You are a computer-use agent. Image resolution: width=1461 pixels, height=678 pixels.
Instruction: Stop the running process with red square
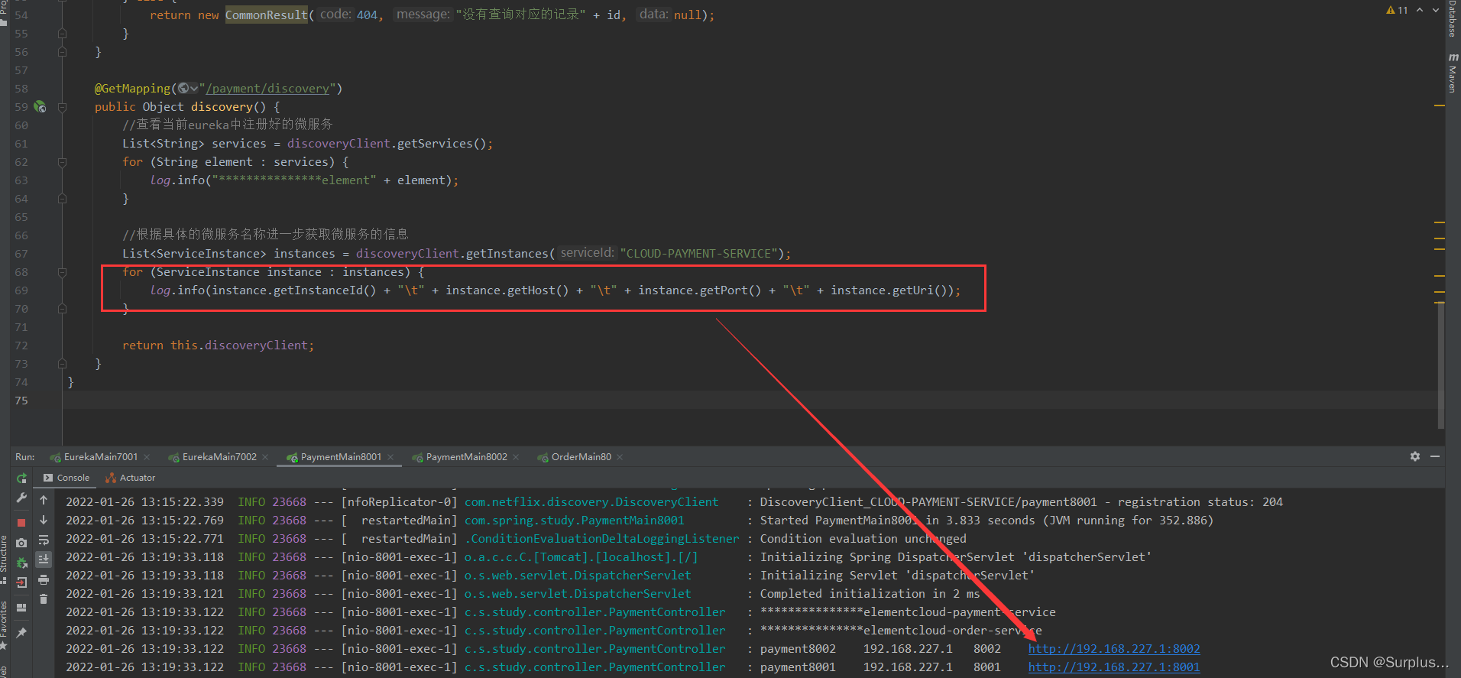coord(21,523)
